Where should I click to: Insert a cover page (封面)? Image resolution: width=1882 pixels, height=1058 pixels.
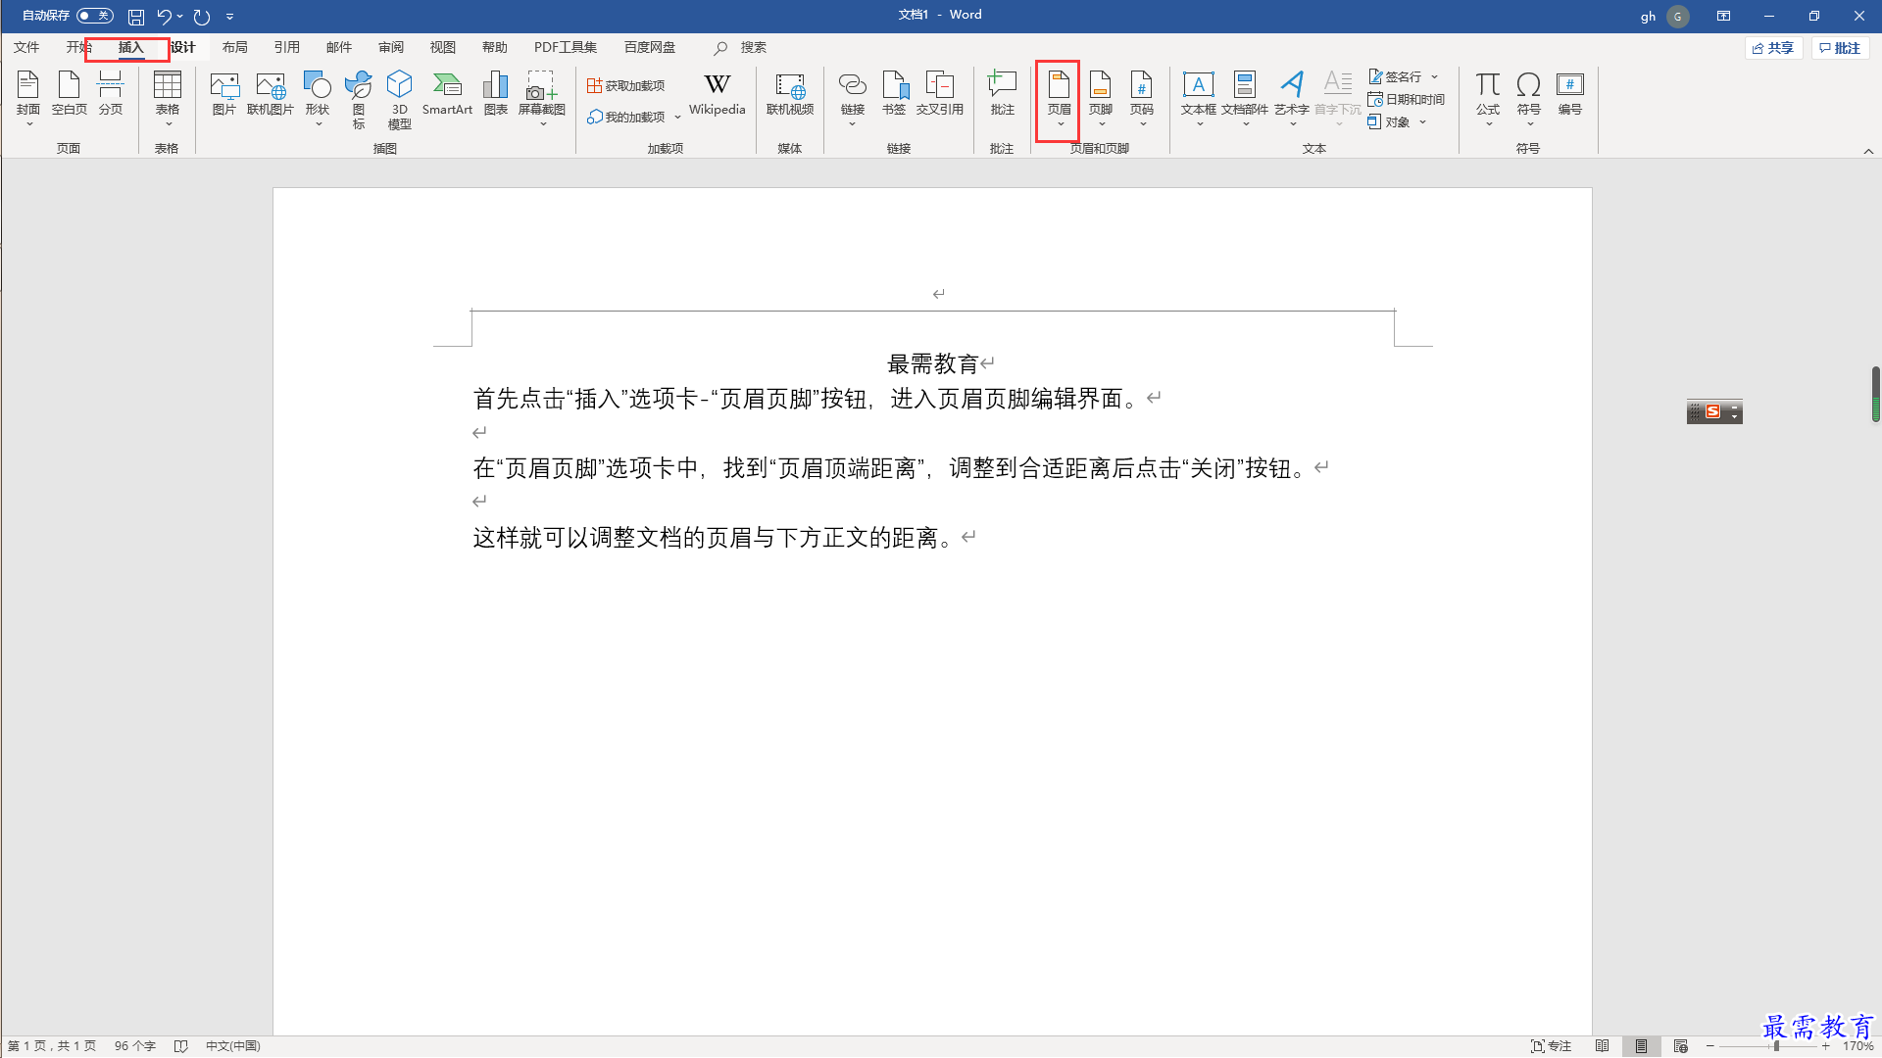point(28,98)
